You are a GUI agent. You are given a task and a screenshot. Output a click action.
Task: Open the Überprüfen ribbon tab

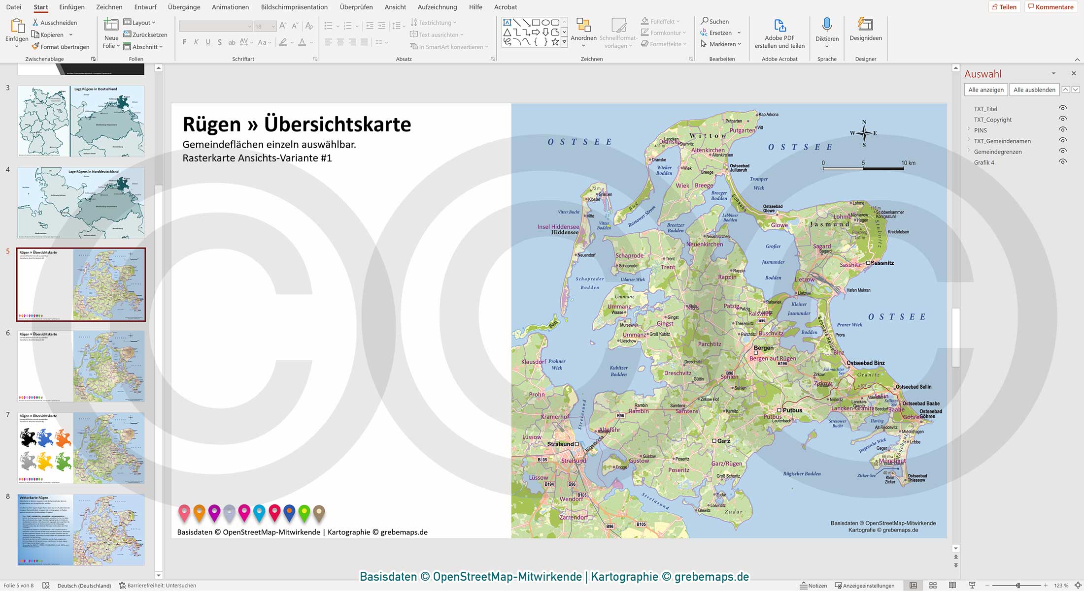pos(355,7)
